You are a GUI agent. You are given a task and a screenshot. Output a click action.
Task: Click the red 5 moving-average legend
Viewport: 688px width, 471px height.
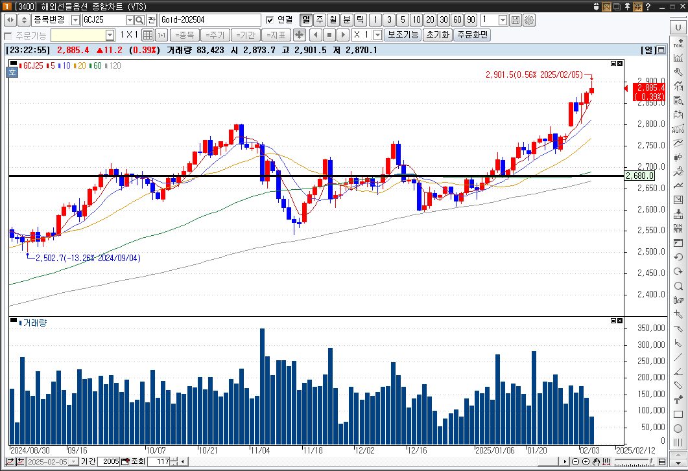pyautogui.click(x=51, y=66)
